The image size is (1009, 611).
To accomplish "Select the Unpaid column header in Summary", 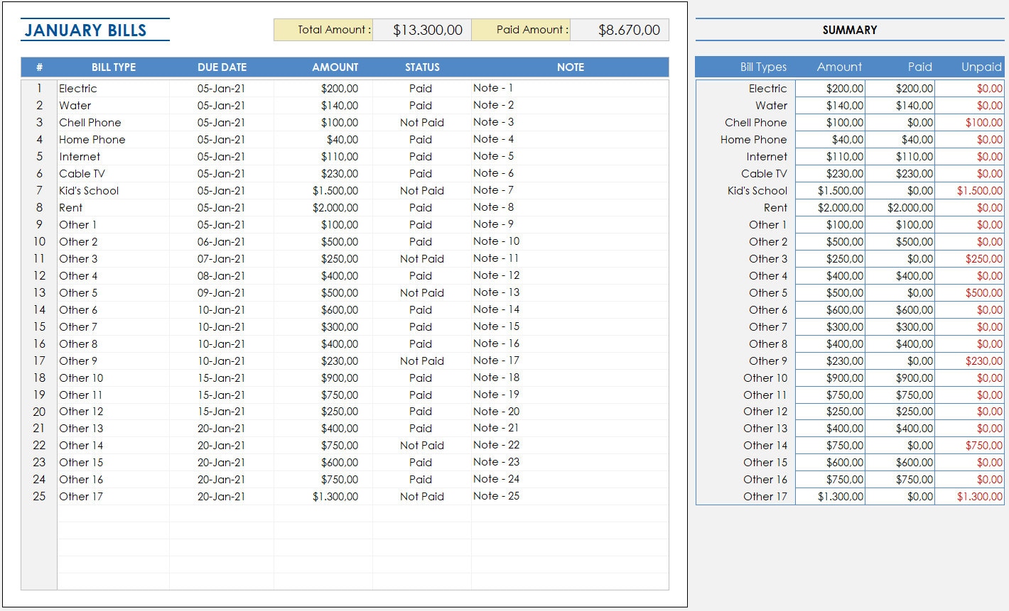I will click(981, 67).
